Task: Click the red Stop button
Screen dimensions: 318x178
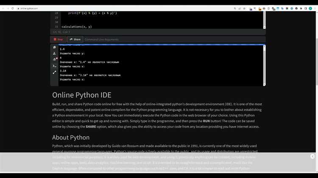Action: click(58, 39)
